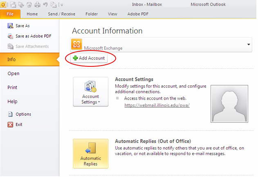Click the 'Save As' label text
The width and height of the screenshot is (258, 177).
tap(22, 26)
